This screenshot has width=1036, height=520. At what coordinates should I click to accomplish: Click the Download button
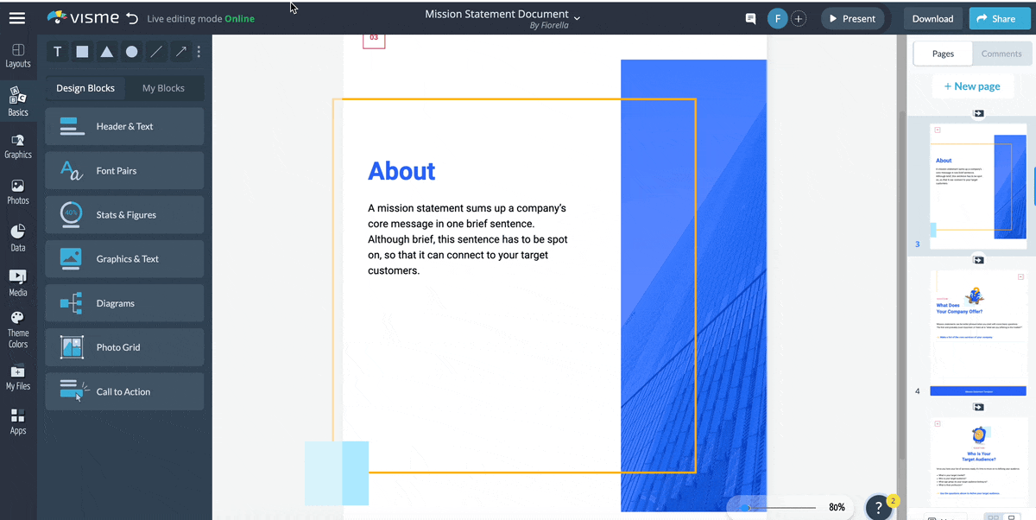pos(932,17)
